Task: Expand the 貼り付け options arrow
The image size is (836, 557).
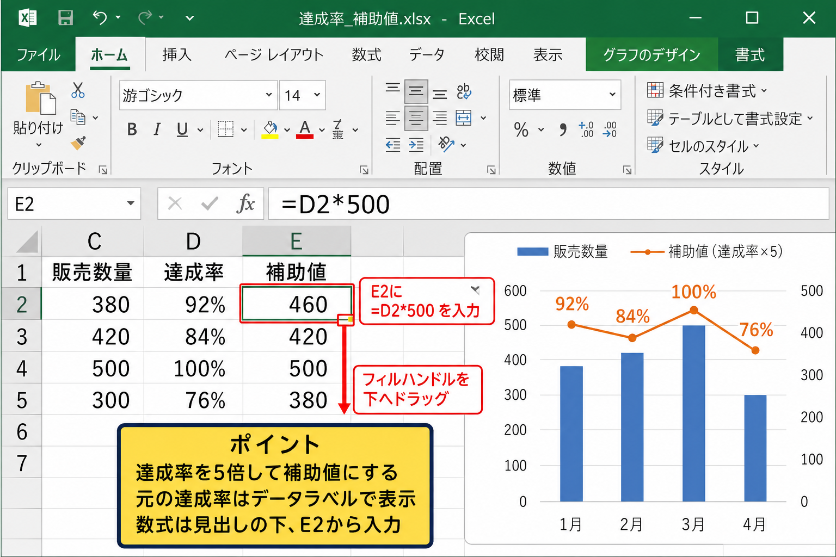Action: pos(39,145)
